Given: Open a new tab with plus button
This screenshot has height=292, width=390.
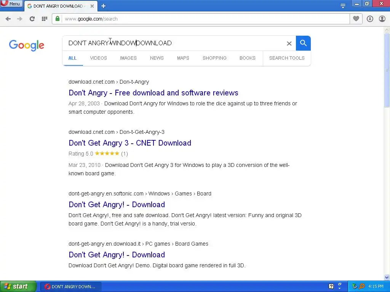Looking at the screenshot, I should pos(104,6).
